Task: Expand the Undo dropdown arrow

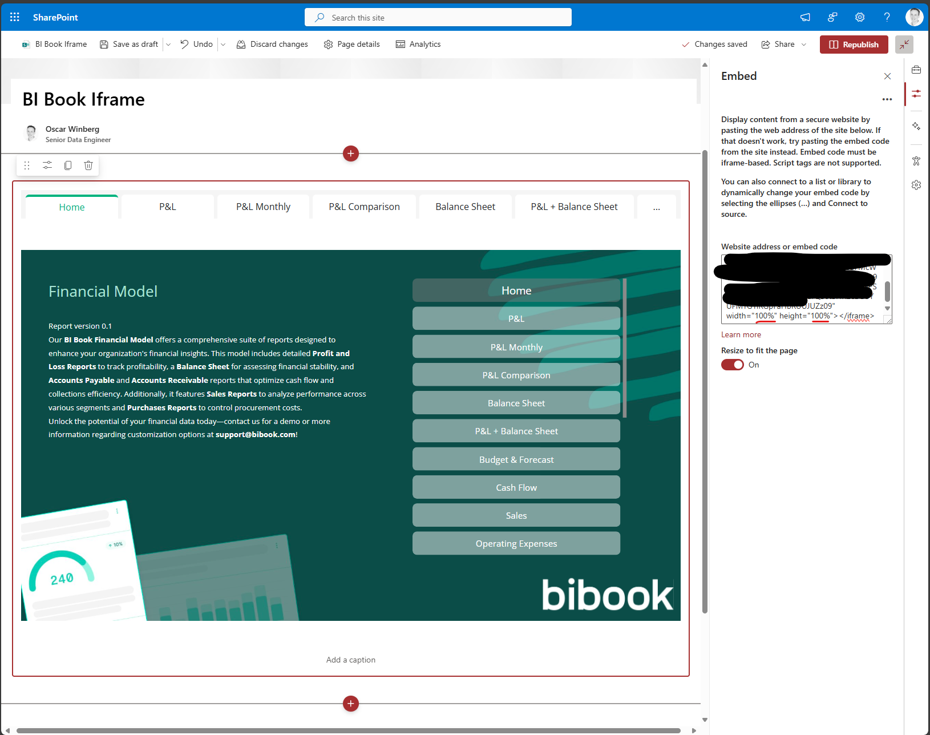Action: click(223, 45)
